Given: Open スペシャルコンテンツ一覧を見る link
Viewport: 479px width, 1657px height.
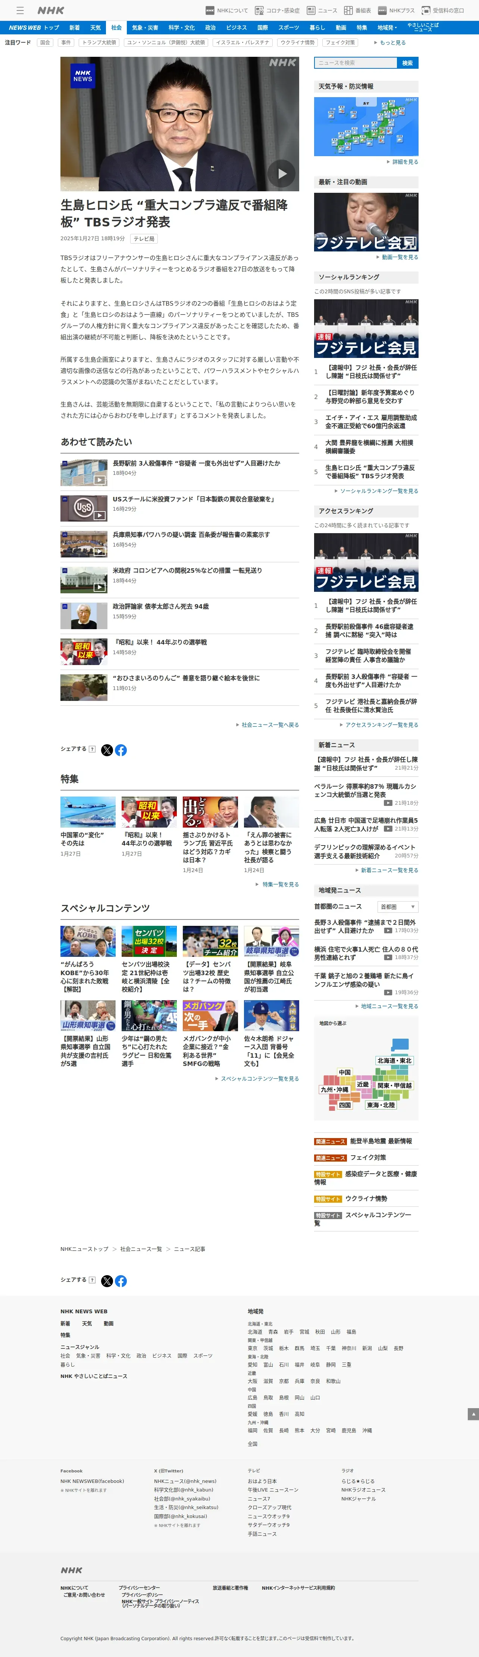Looking at the screenshot, I should click(x=257, y=1079).
